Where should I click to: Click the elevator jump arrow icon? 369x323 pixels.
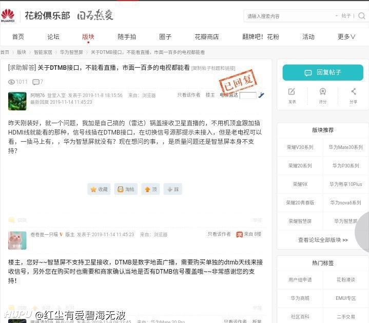pyautogui.click(x=261, y=95)
